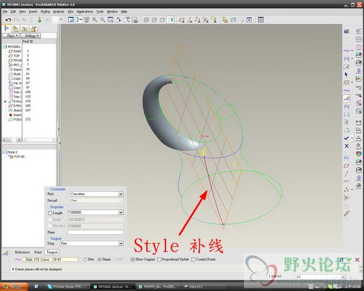Open the Analysis menu

point(59,11)
